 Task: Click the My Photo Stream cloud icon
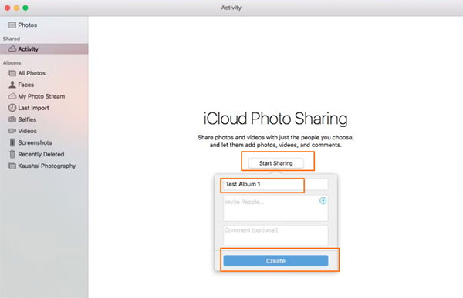12,96
